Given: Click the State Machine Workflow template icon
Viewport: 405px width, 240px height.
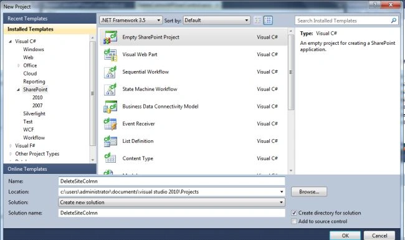Looking at the screenshot, I should tap(110, 89).
